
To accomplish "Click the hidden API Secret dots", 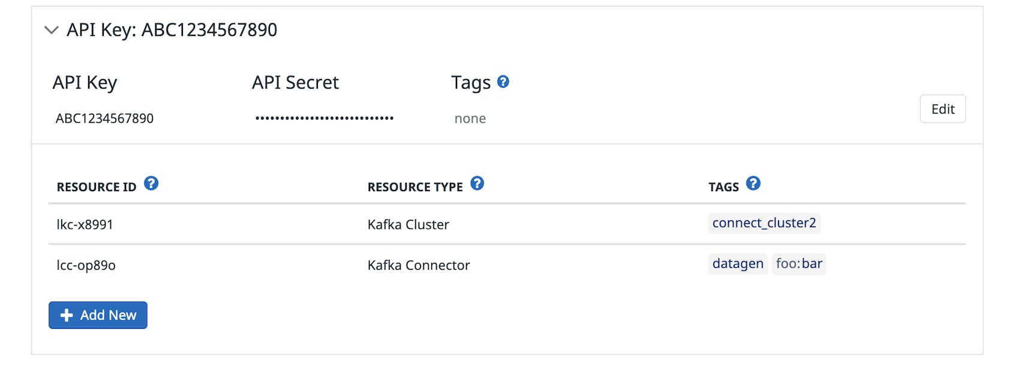I will click(324, 117).
